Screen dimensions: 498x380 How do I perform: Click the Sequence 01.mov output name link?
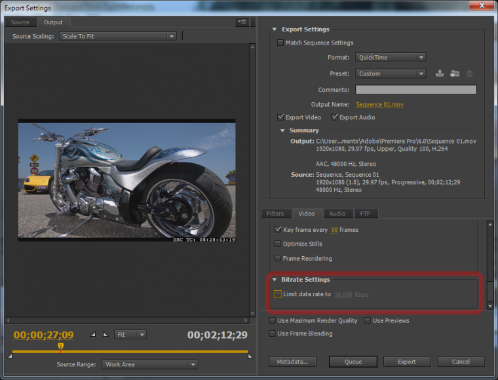click(379, 104)
